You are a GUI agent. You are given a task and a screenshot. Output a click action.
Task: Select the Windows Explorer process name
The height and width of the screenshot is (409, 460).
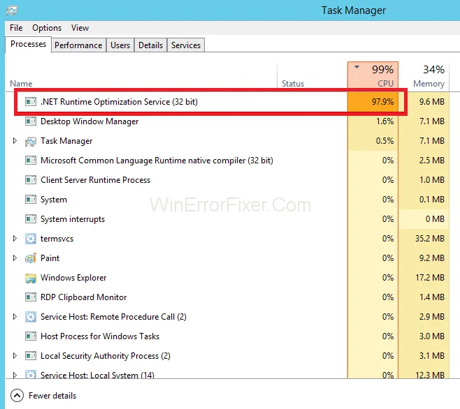coord(73,278)
